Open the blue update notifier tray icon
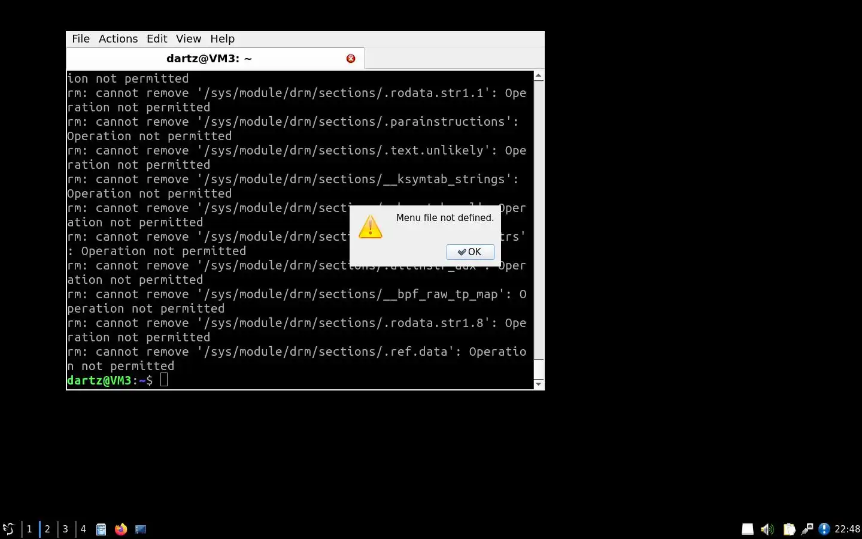The image size is (862, 539). click(x=824, y=529)
